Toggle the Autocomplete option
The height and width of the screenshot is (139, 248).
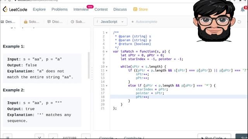[144, 22]
